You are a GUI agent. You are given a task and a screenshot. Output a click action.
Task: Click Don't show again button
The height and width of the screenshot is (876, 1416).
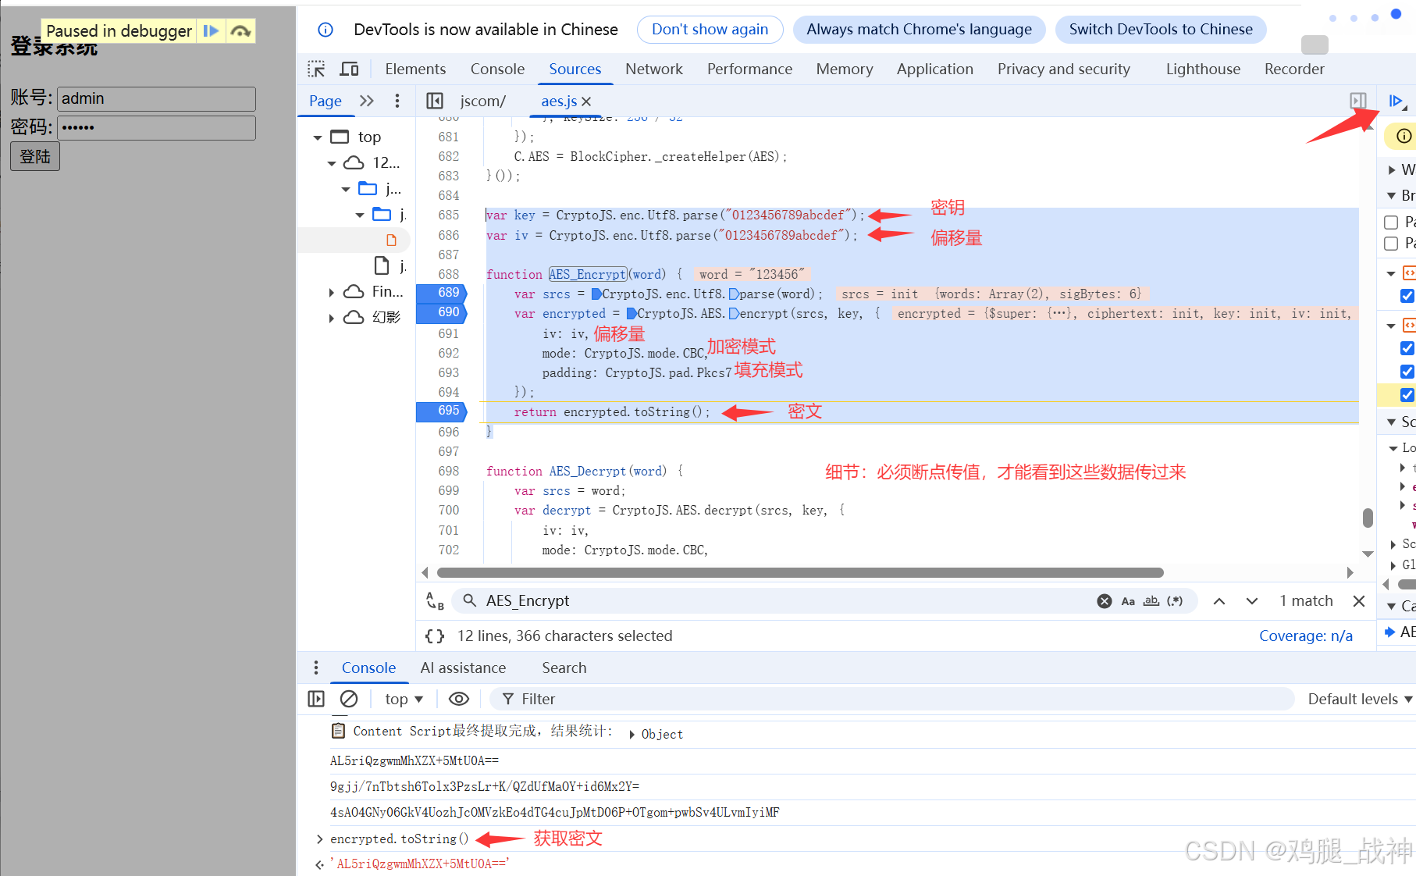(710, 30)
